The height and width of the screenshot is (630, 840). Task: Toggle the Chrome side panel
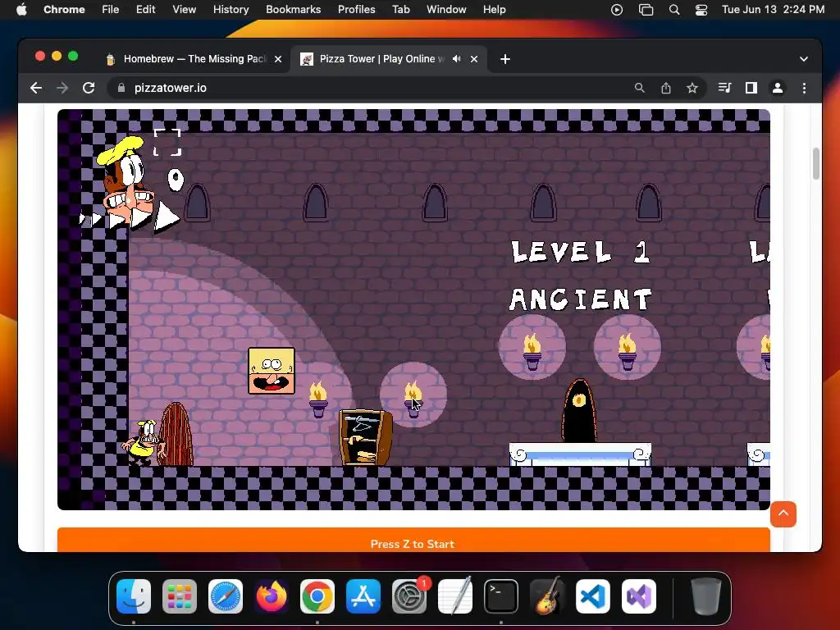751,88
